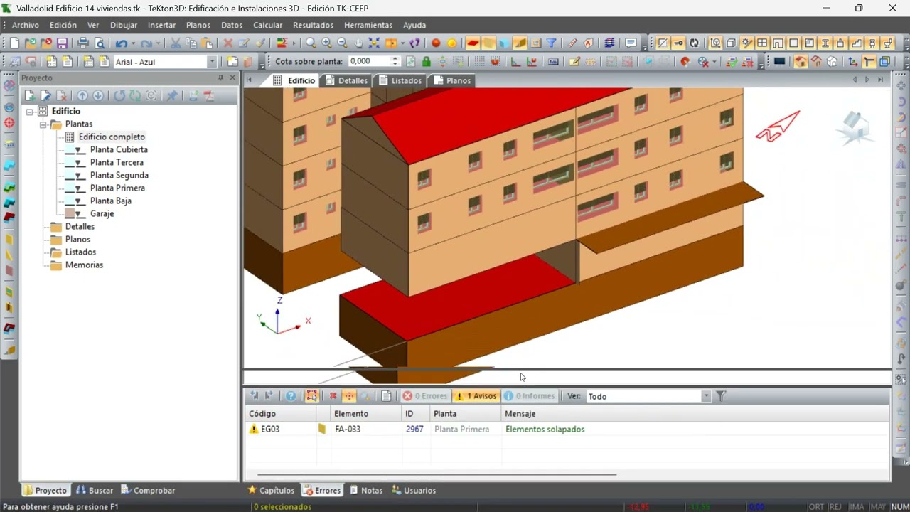Click the help question mark icon in errors panel

[x=290, y=396]
